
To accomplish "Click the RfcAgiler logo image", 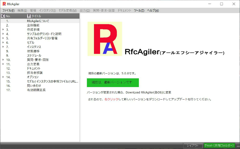I will click(105, 39).
